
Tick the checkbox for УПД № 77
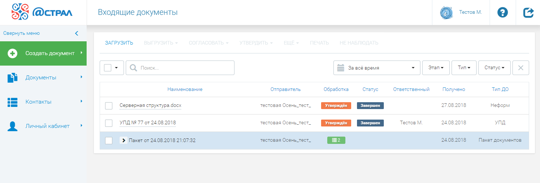pyautogui.click(x=109, y=123)
